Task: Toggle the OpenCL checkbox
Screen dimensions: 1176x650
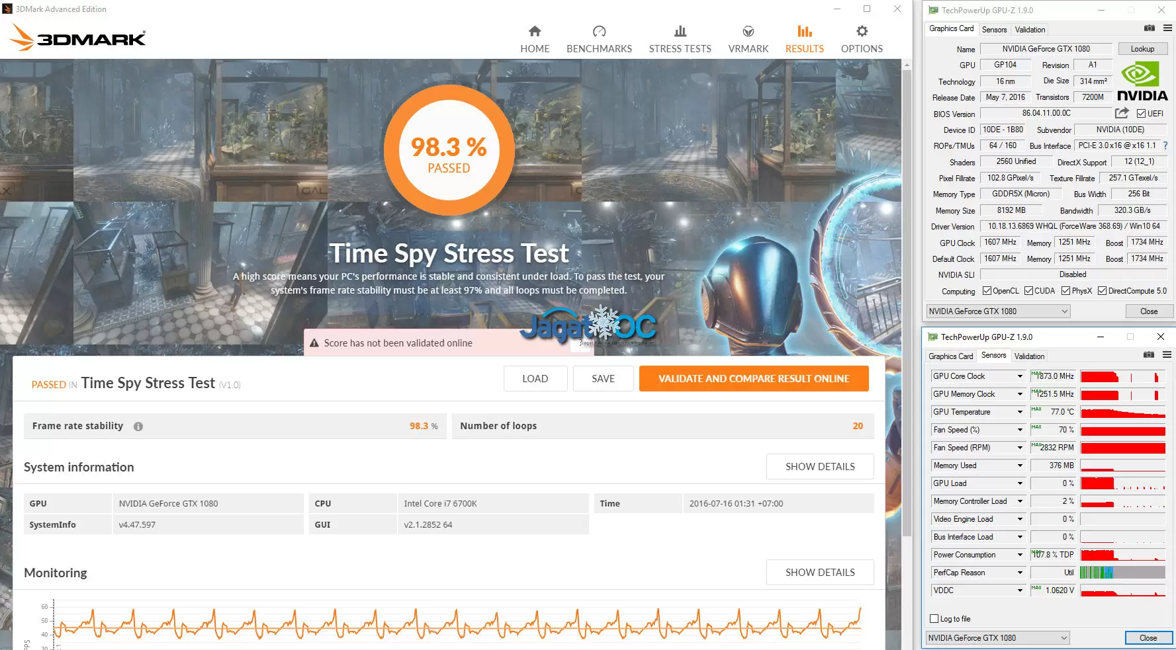Action: click(x=987, y=291)
